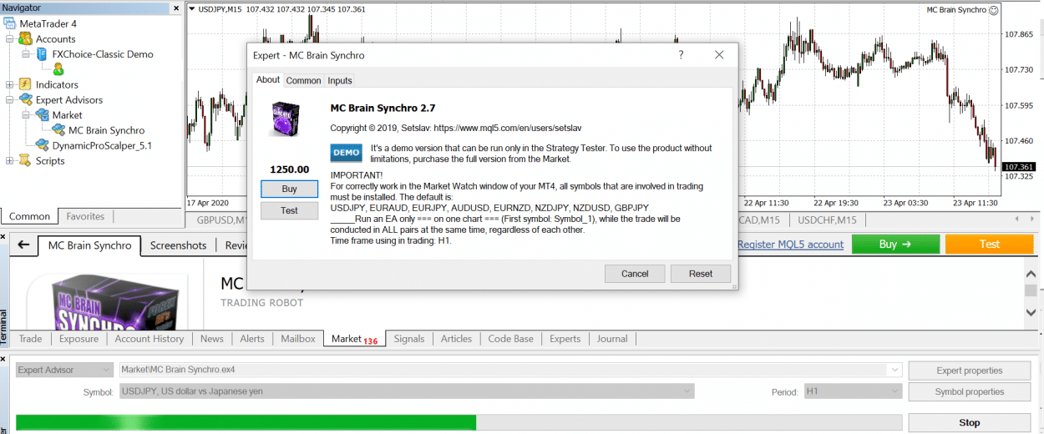Click the Market page scrollbar down arrow
Viewport: 1044px width, 434px height.
click(1030, 311)
